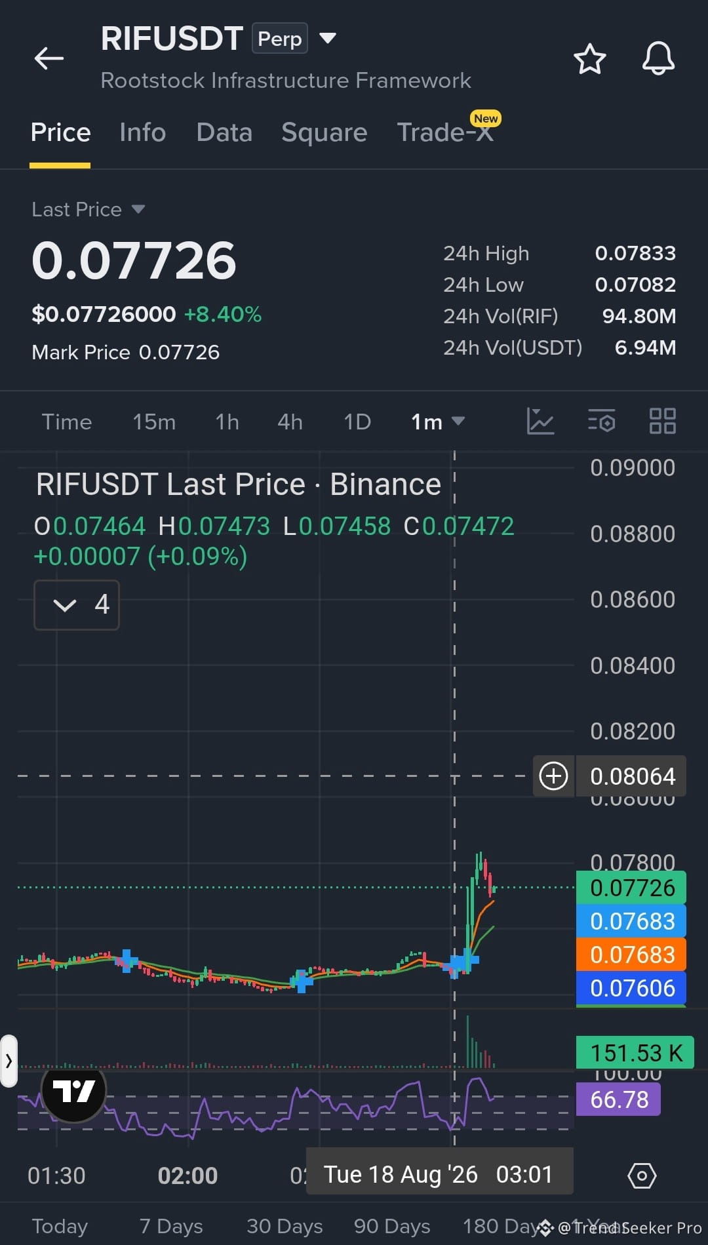Screen dimensions: 708x1245
Task: Open multi-chart grid layout icon
Action: [662, 421]
